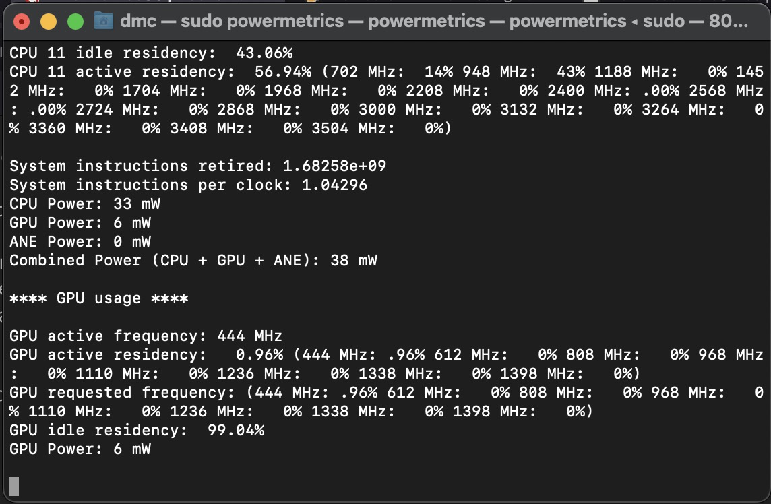Click the terminal cursor block at bottom
The height and width of the screenshot is (504, 771).
(14, 486)
